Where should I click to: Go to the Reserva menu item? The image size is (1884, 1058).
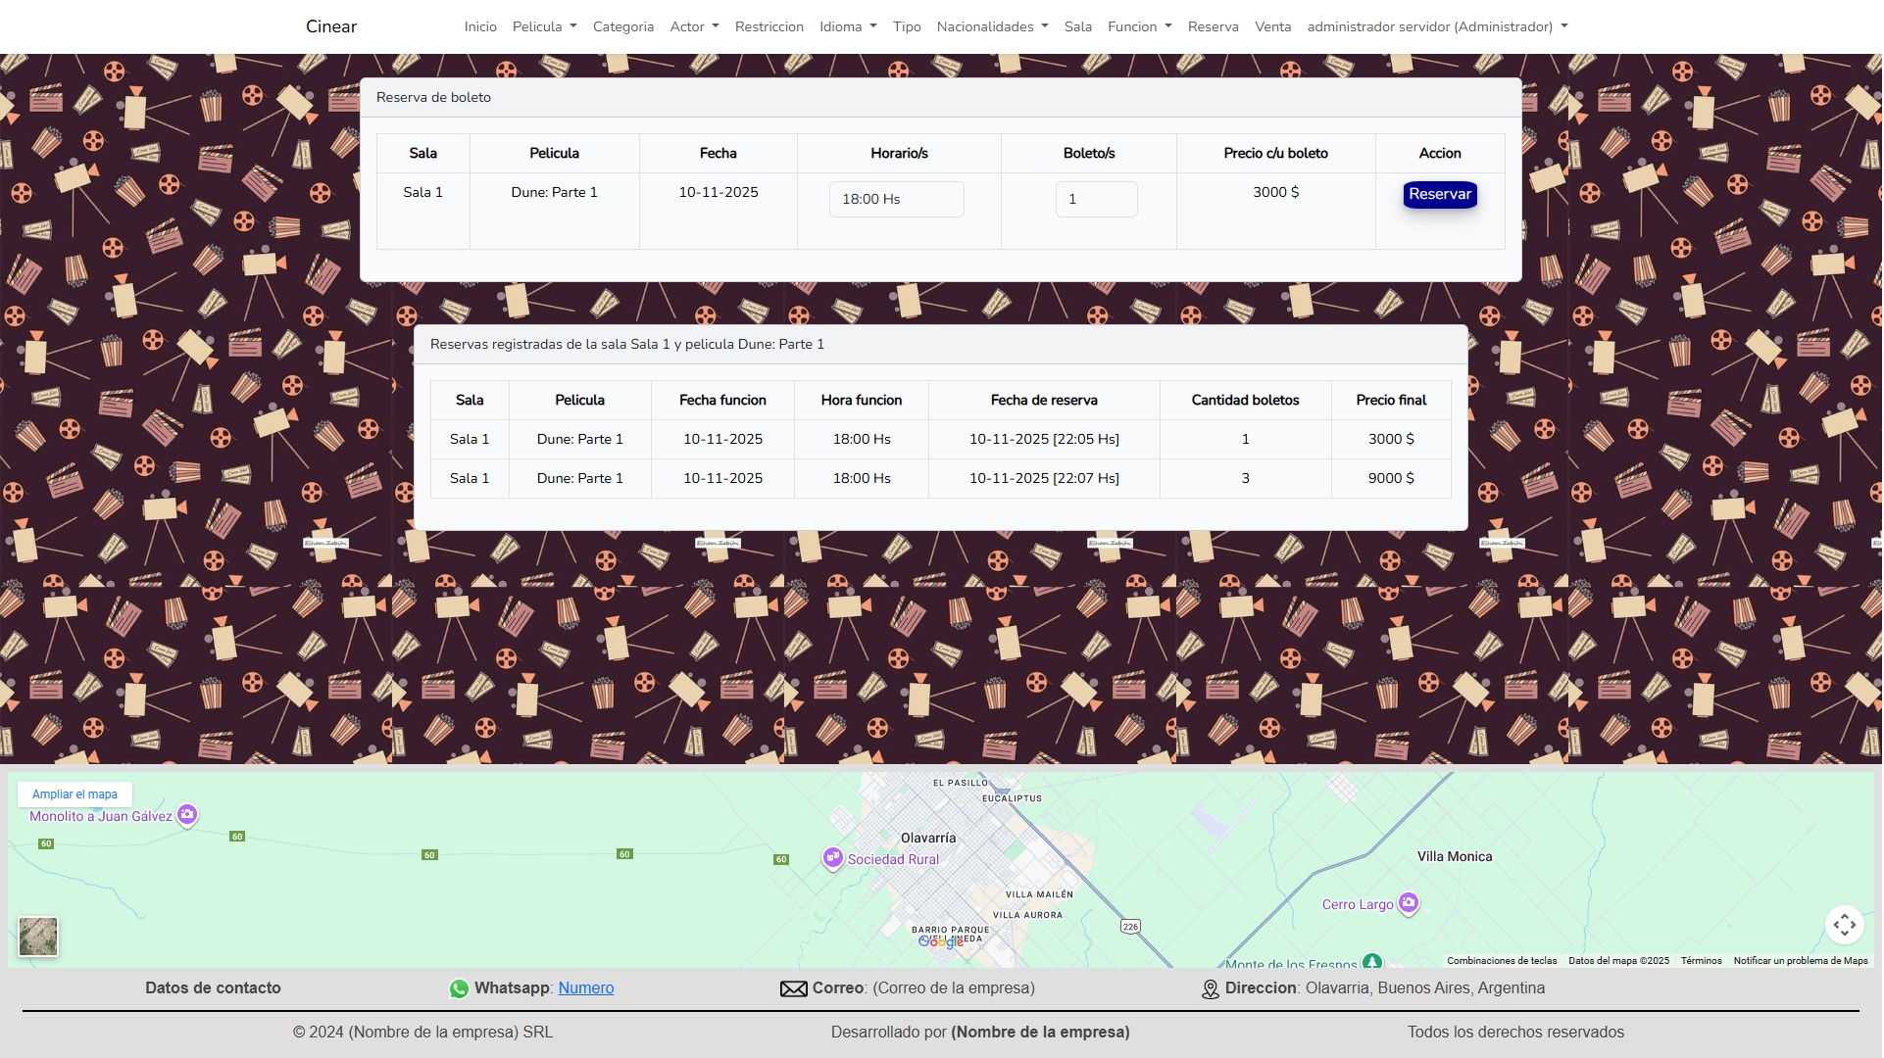pos(1213,26)
